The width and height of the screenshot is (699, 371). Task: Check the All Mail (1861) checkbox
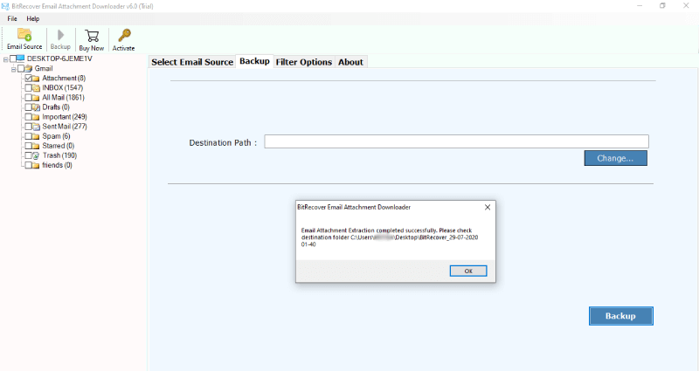(x=28, y=98)
